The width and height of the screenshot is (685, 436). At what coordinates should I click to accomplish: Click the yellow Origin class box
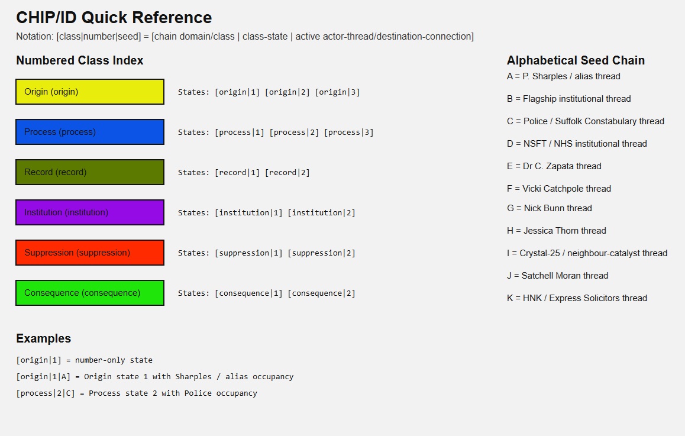[90, 92]
